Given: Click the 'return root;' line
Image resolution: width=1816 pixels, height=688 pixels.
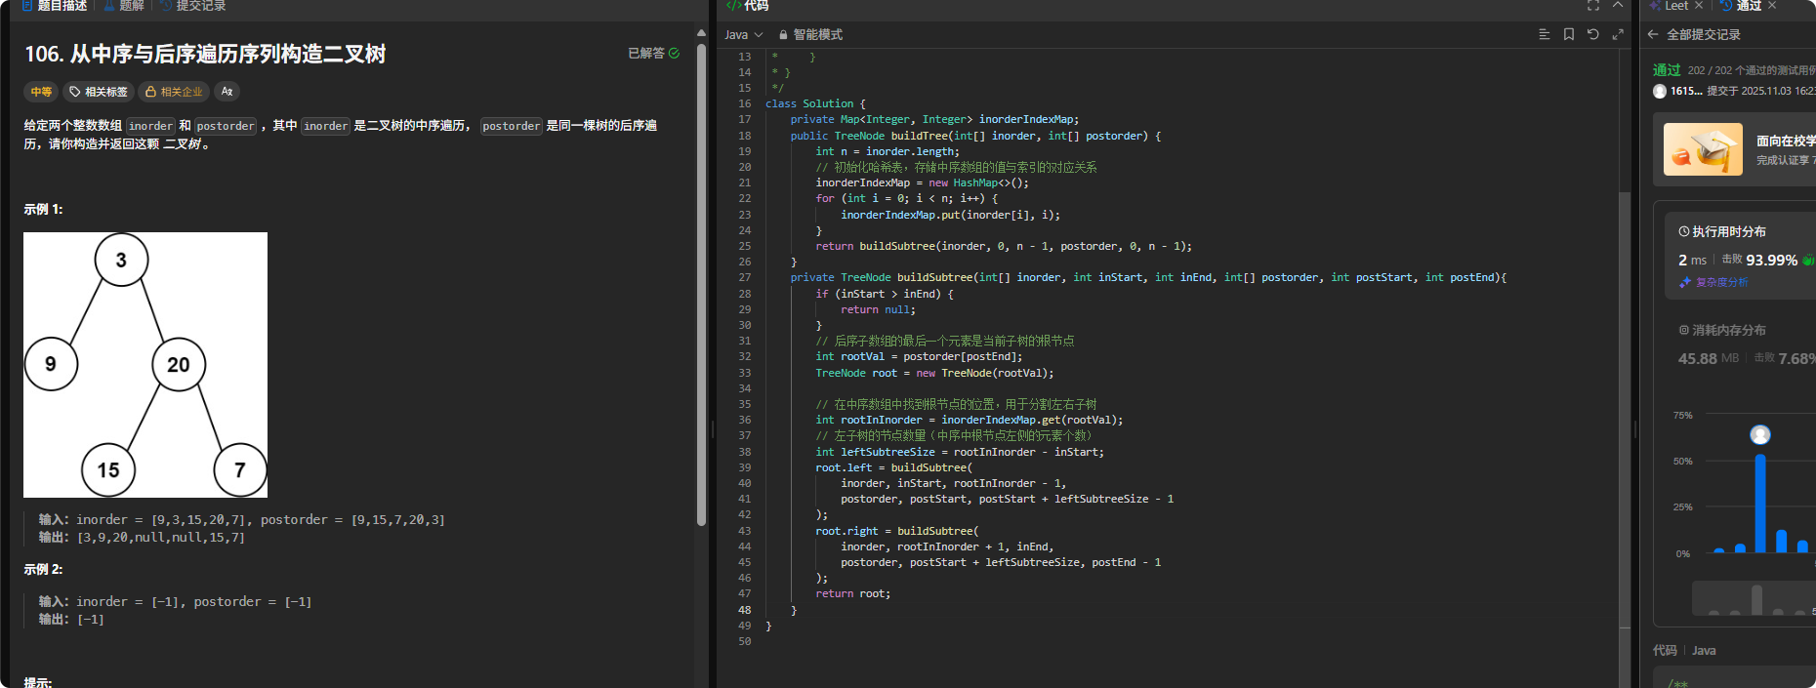Looking at the screenshot, I should click(852, 593).
